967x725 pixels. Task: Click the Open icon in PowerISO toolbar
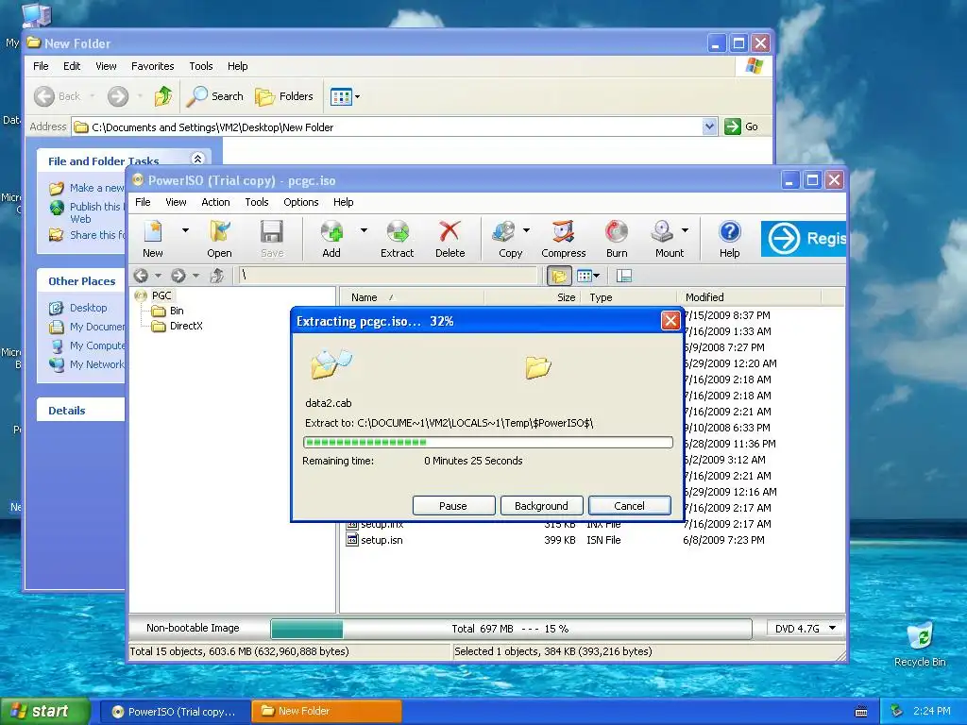tap(219, 232)
